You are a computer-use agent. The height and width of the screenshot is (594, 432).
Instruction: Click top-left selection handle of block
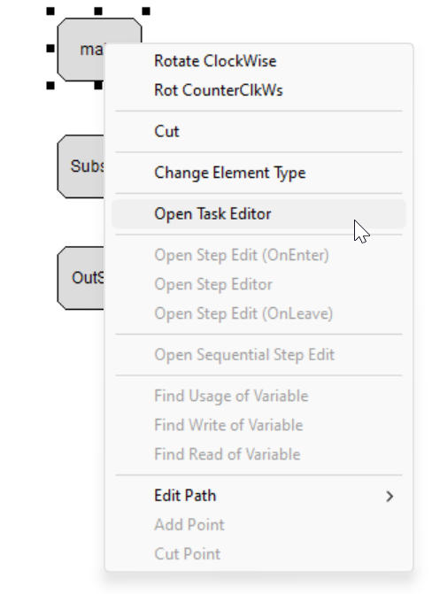pyautogui.click(x=50, y=12)
